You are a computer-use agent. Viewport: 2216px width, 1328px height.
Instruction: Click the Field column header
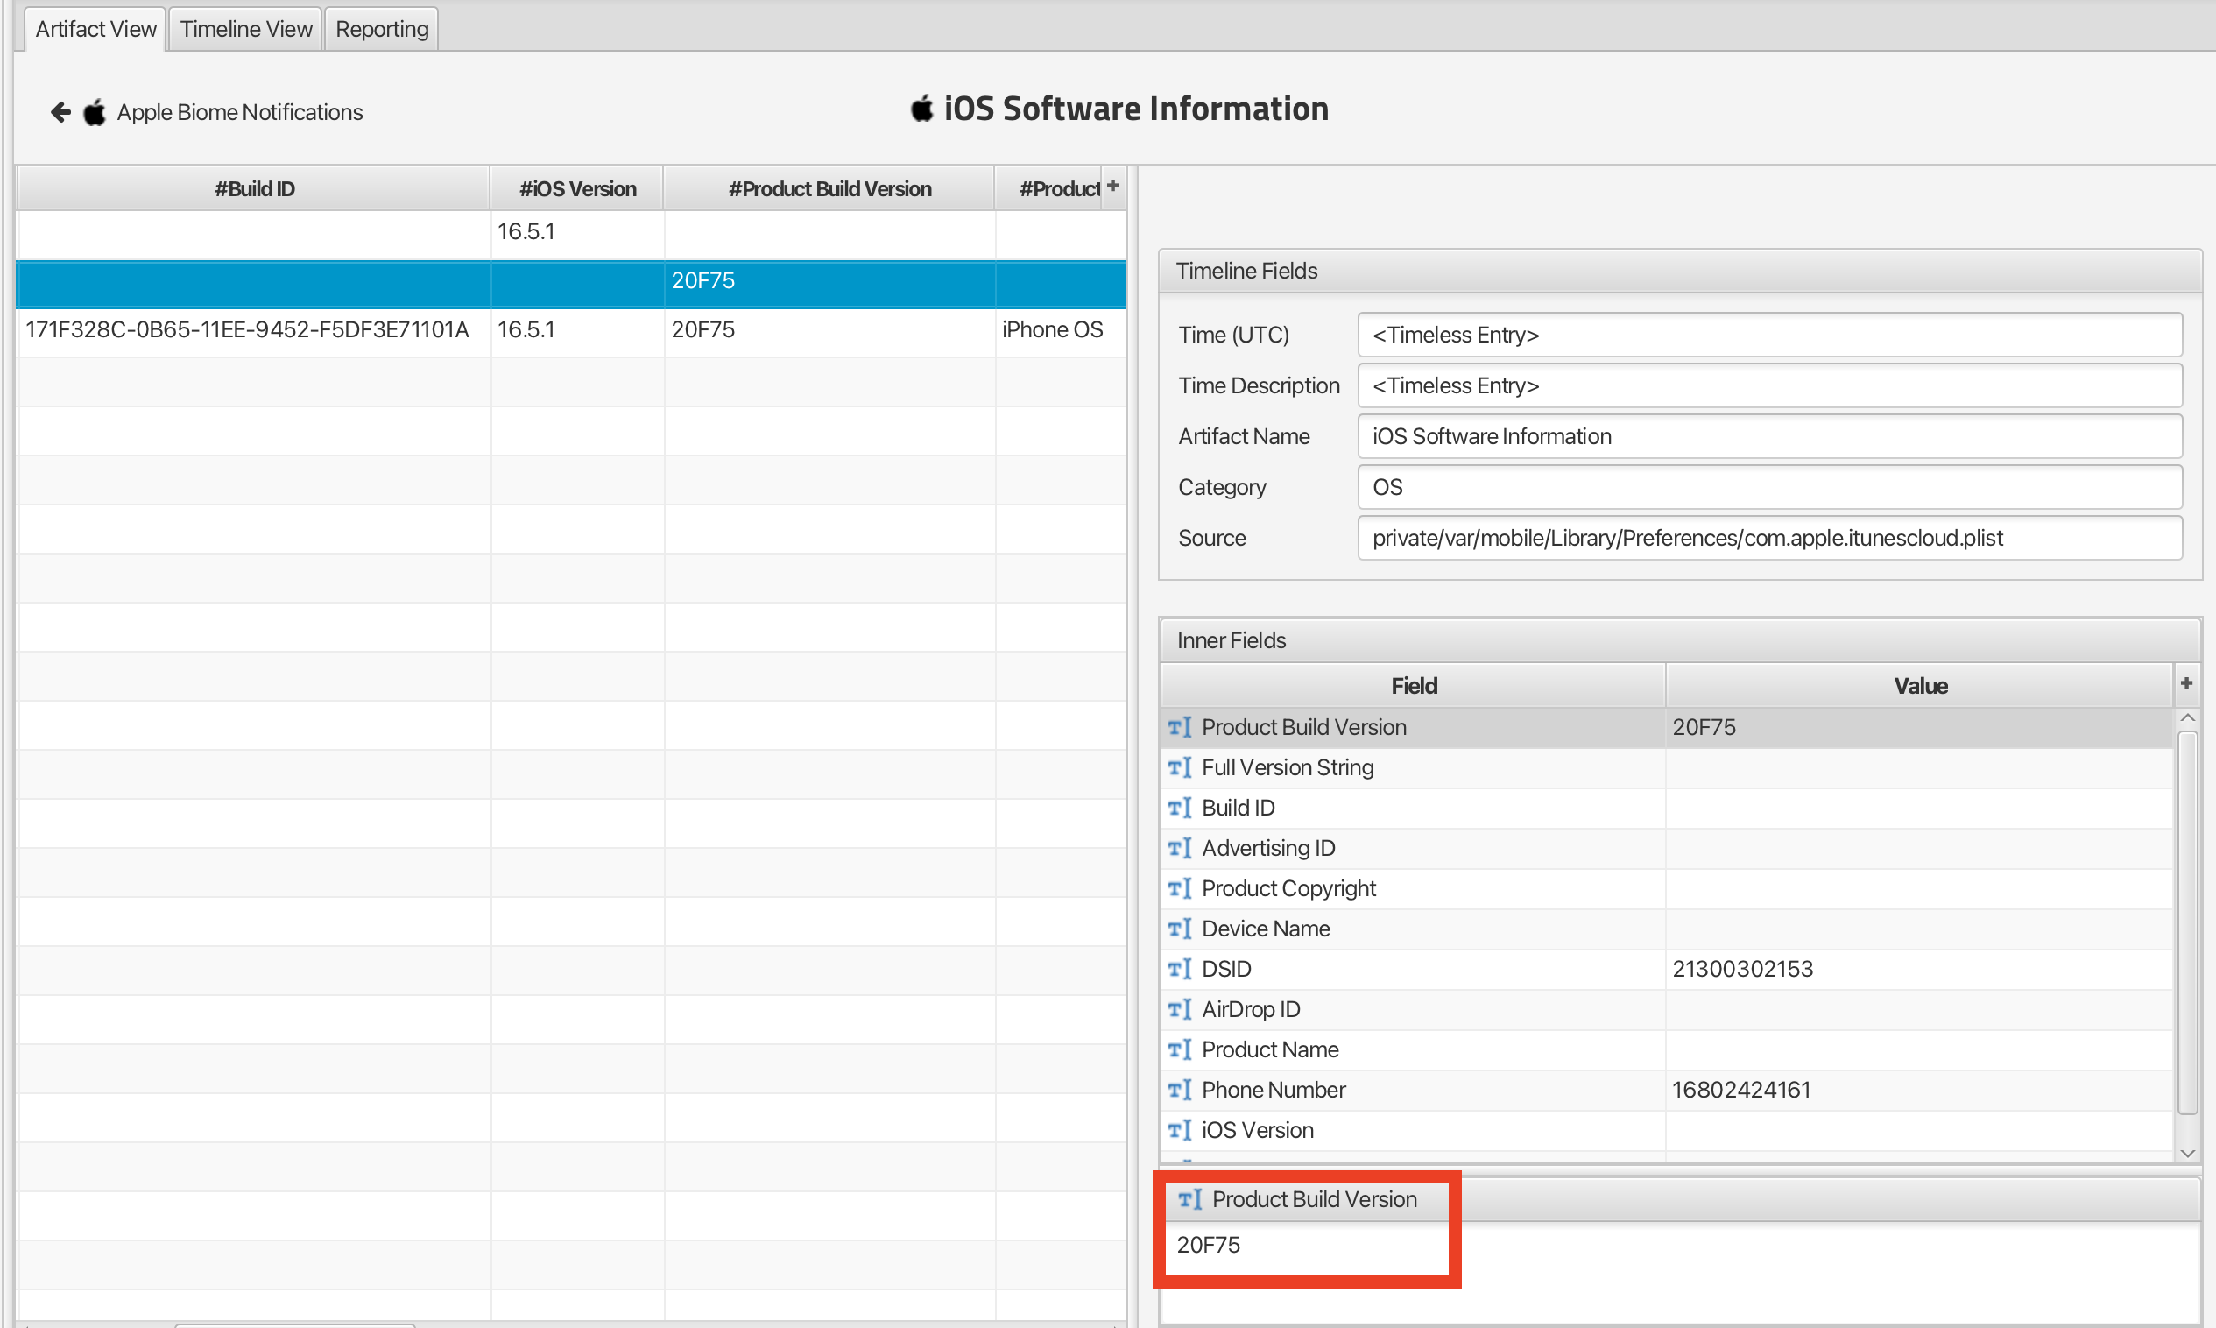(x=1414, y=687)
